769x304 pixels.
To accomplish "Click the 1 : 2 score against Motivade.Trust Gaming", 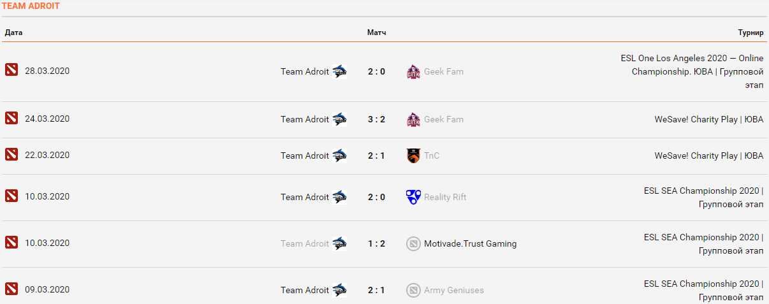I will pyautogui.click(x=376, y=243).
